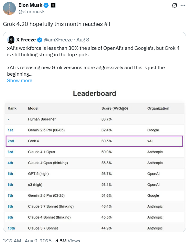Click the Elon Musk display name
Image resolution: width=188 pixels, height=242 pixels.
point(30,5)
